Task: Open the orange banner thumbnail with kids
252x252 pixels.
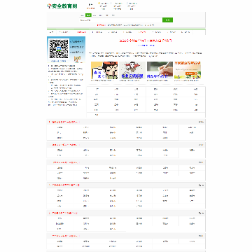Action: (188, 70)
